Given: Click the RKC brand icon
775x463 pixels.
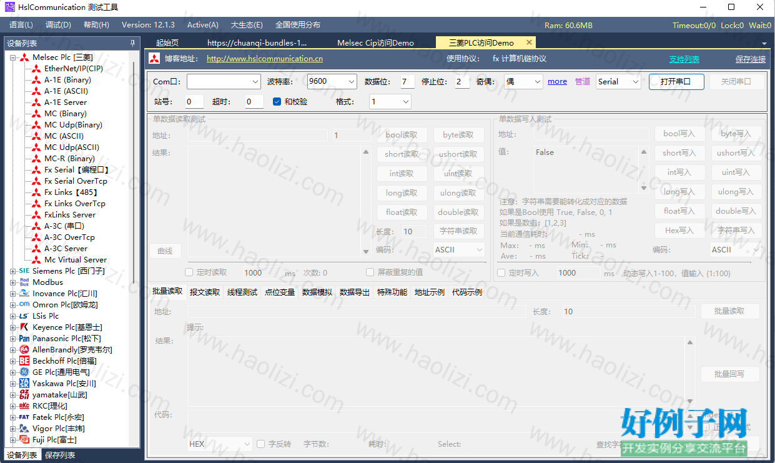Looking at the screenshot, I should (x=24, y=406).
